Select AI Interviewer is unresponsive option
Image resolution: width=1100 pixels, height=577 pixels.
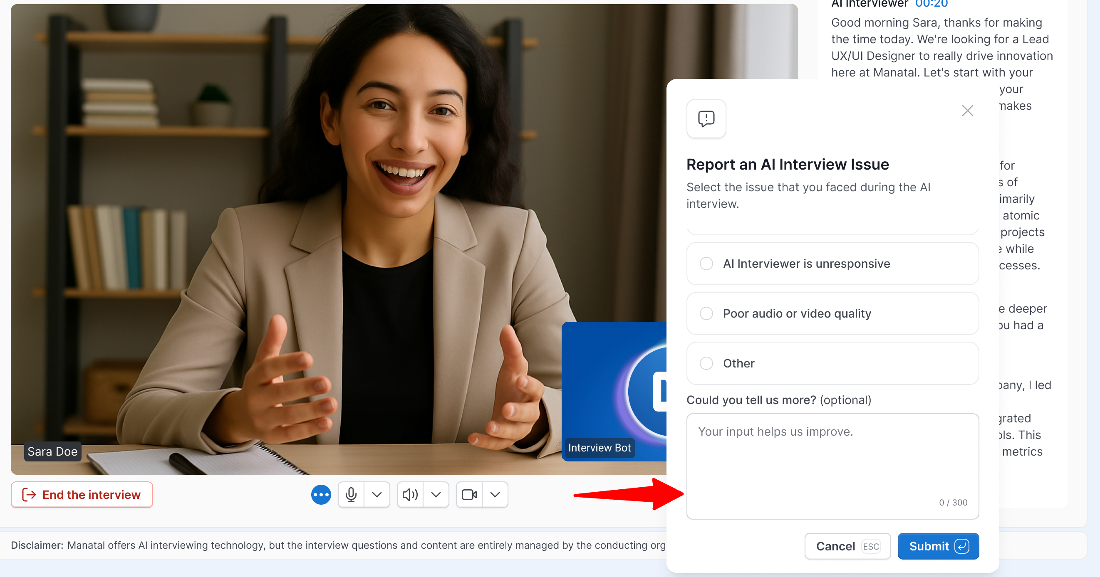coord(832,264)
